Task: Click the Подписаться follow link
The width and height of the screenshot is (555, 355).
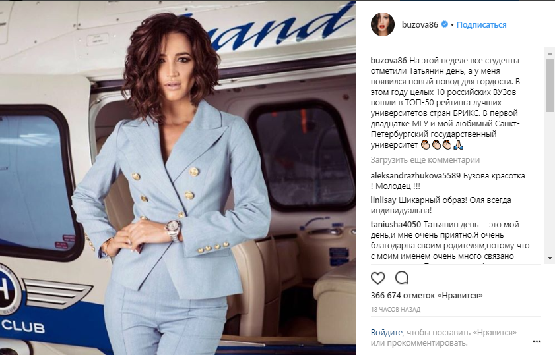Action: (481, 25)
